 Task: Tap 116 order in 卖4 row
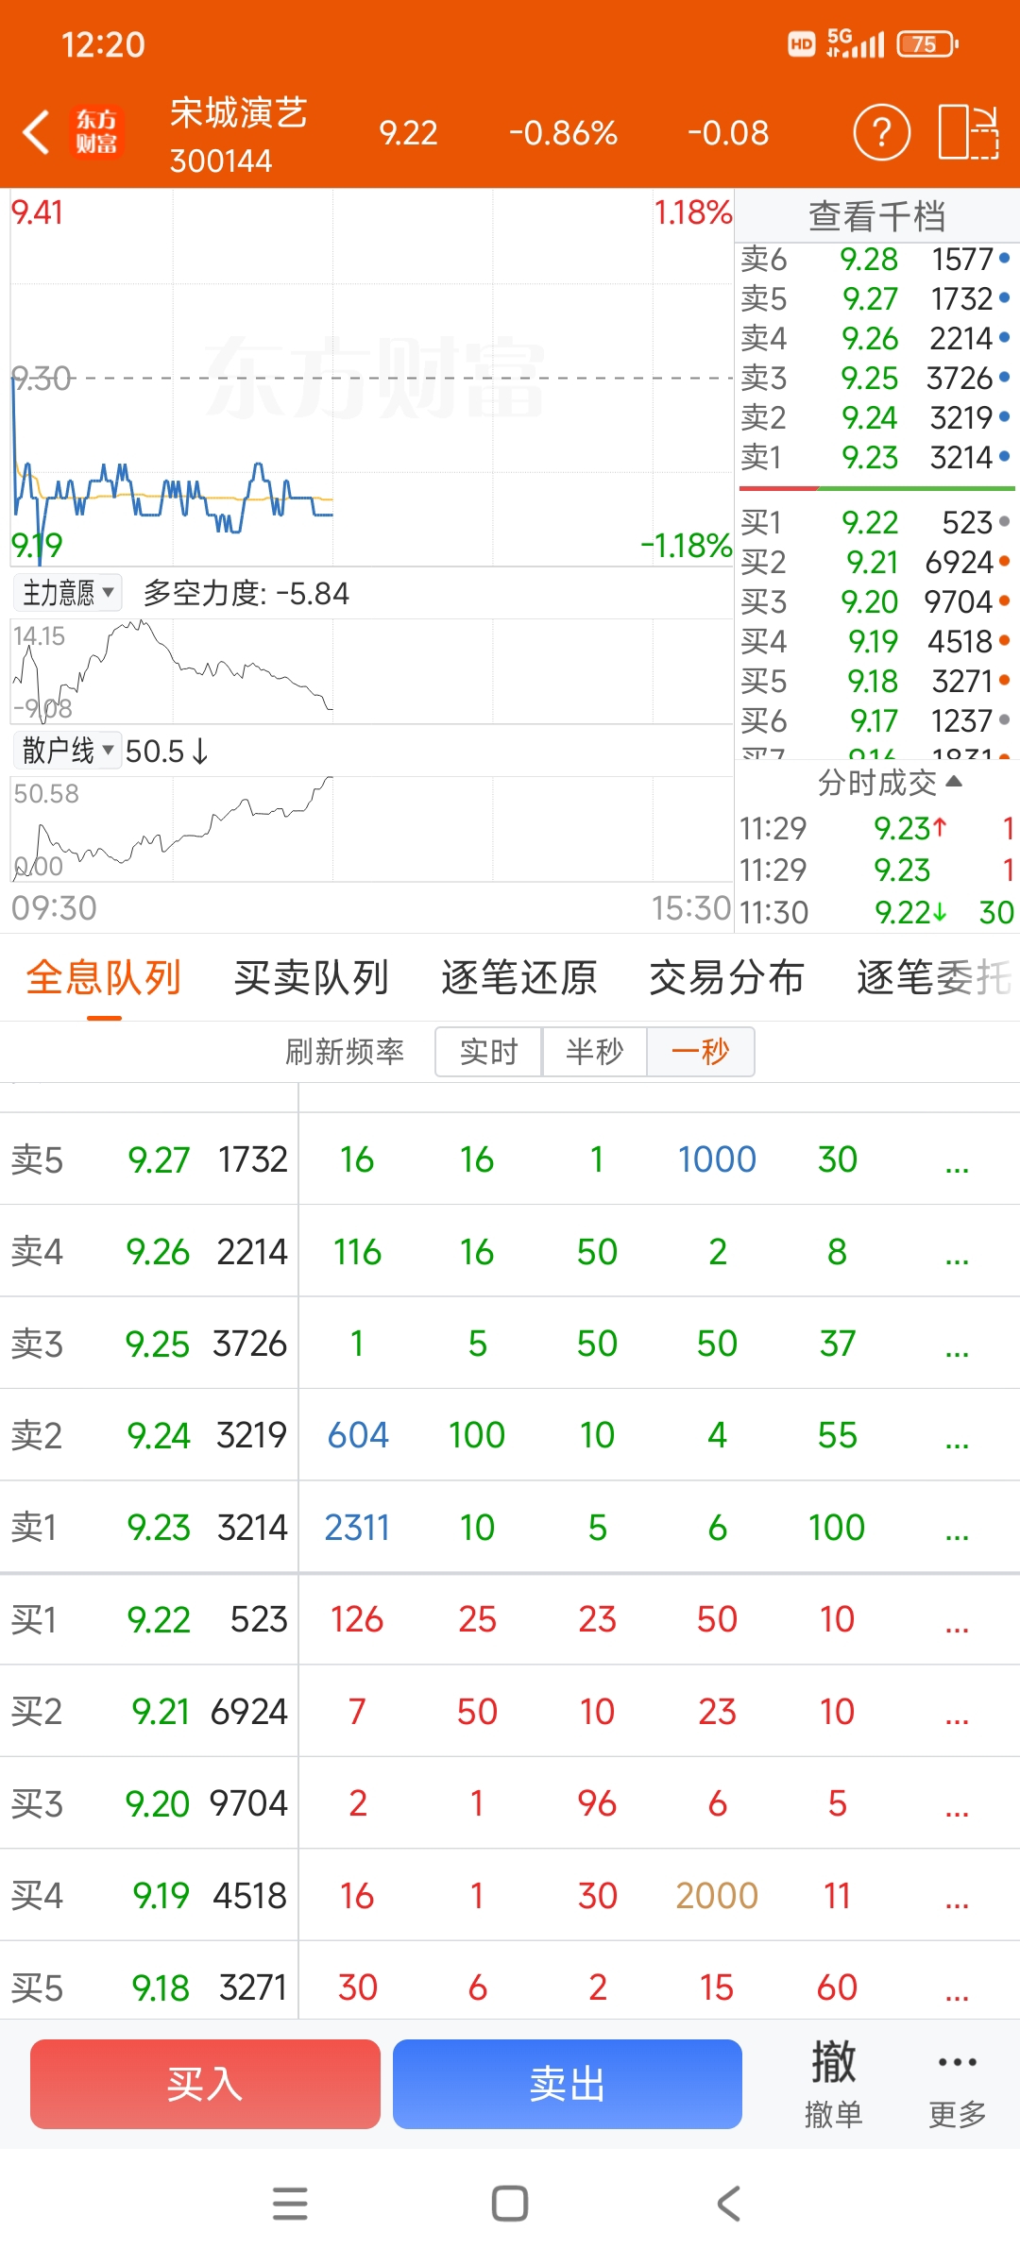pos(357,1252)
